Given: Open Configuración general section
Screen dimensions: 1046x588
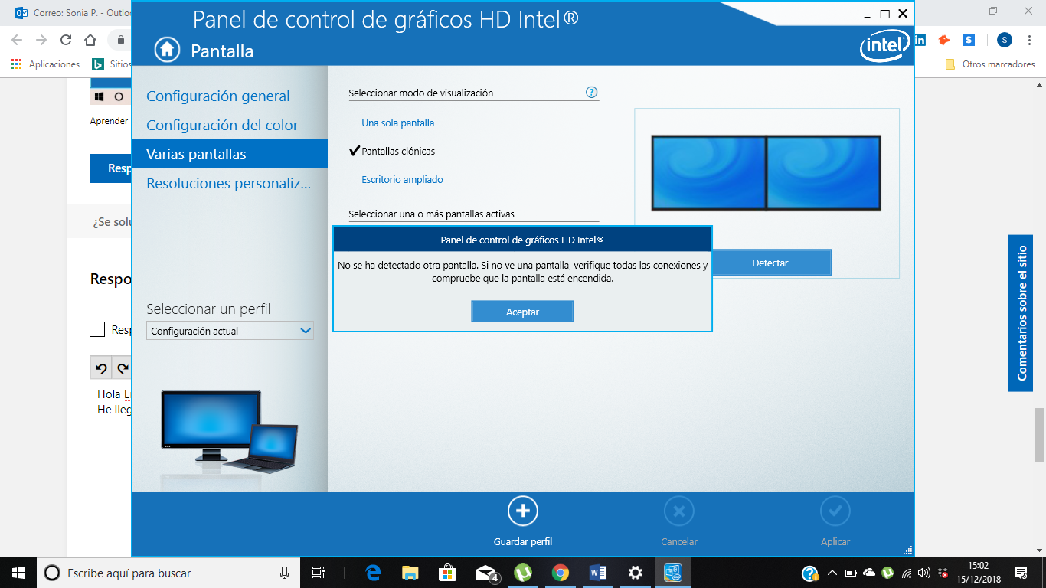Looking at the screenshot, I should click(x=218, y=96).
